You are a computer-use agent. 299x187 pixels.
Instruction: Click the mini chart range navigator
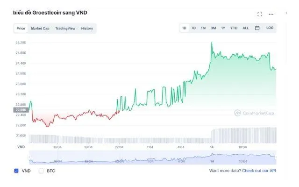pos(152,157)
